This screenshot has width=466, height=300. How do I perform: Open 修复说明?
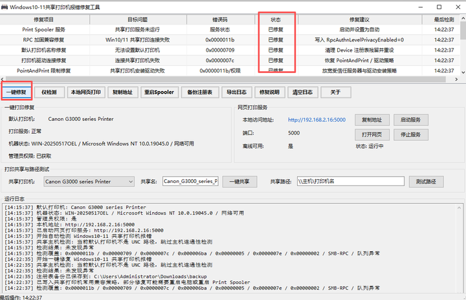[269, 92]
